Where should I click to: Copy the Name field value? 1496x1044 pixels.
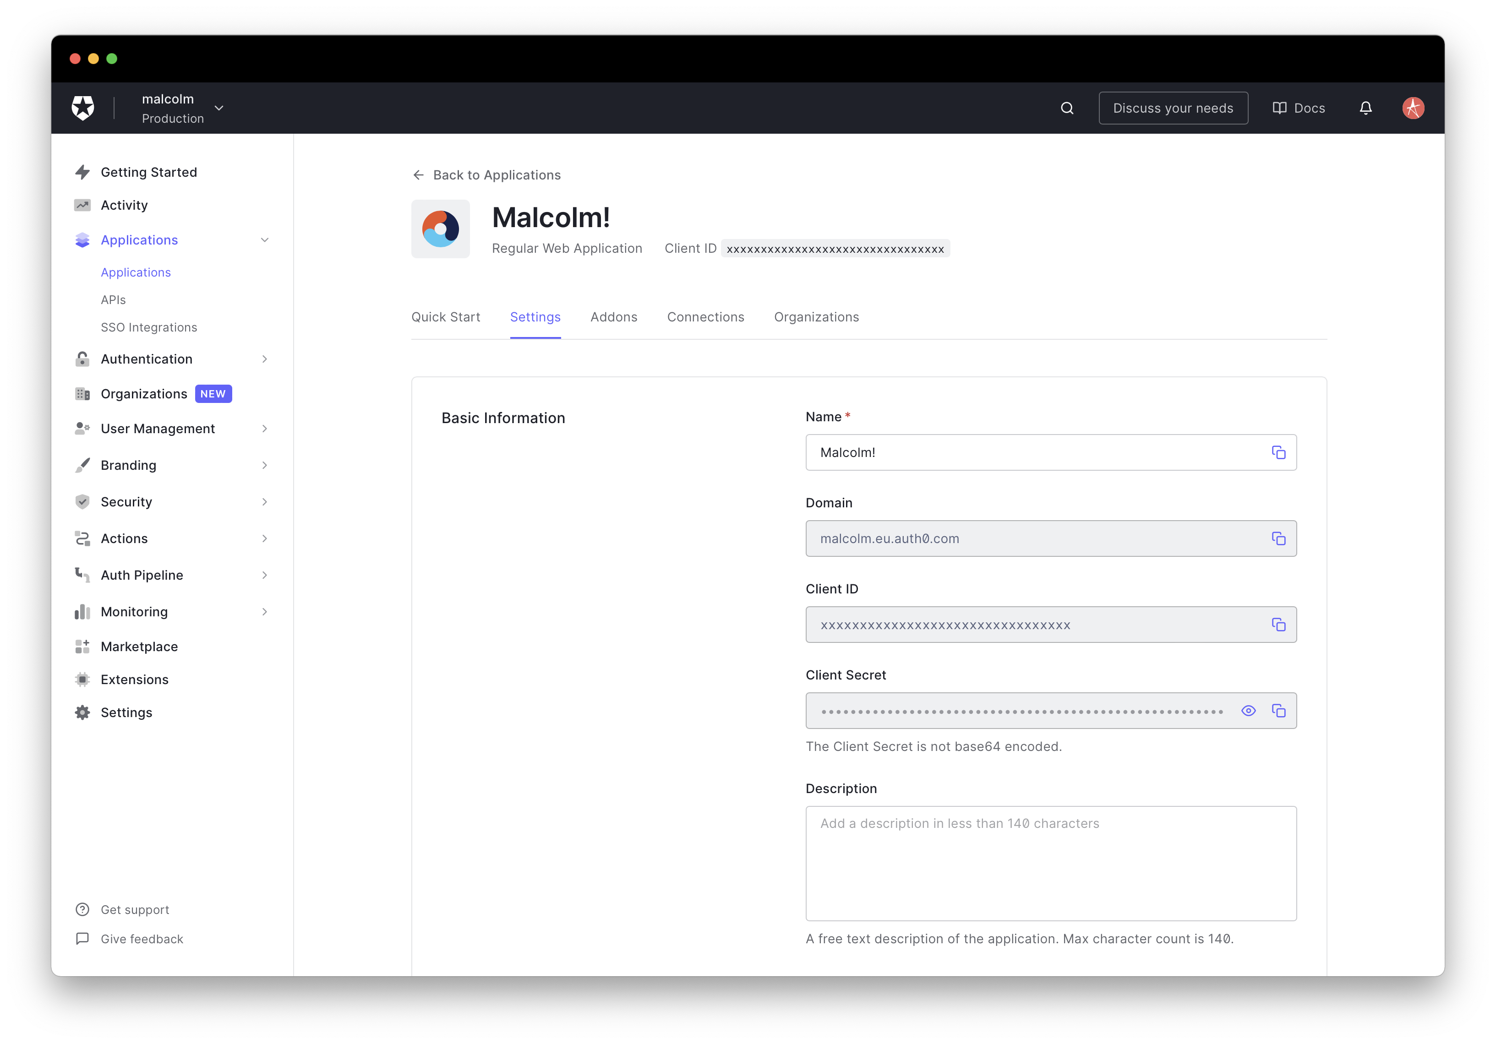(x=1278, y=453)
